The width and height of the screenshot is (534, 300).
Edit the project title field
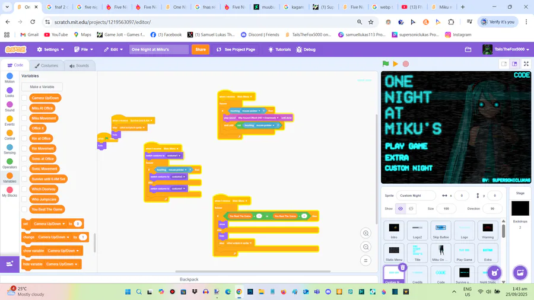(158, 50)
